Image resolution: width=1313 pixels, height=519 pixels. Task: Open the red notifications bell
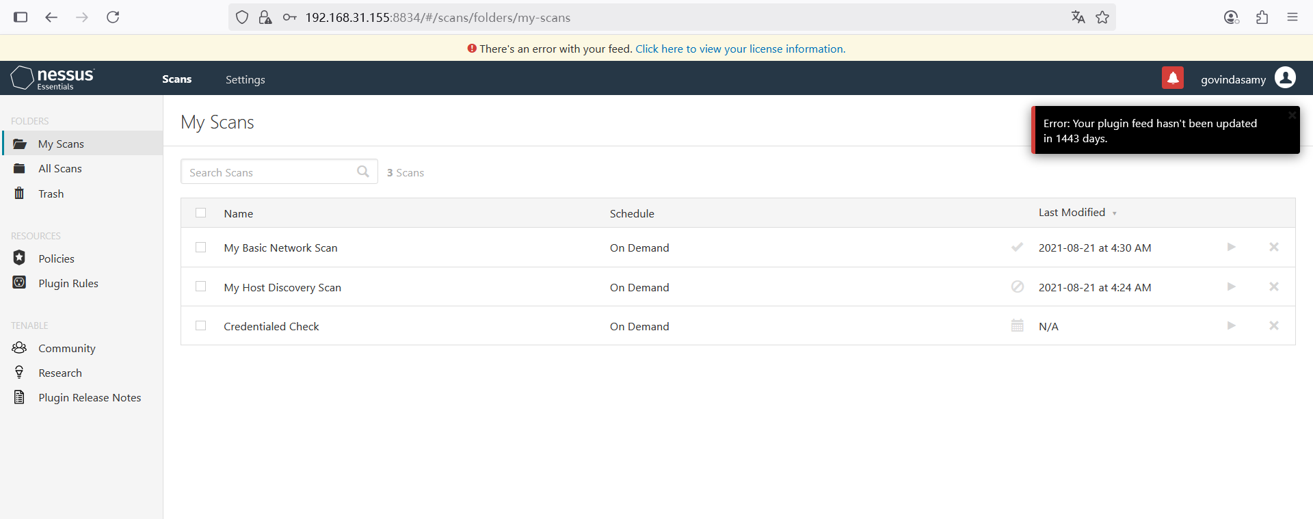(x=1172, y=78)
